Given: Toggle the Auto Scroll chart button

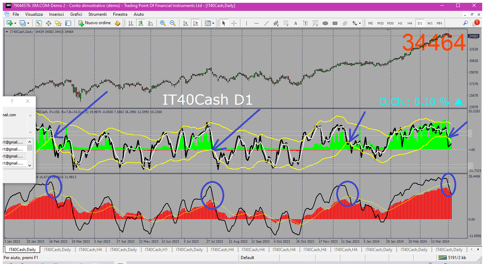Looking at the screenshot, I should coord(186,23).
